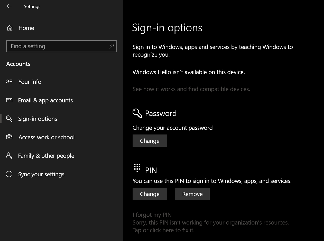The image size is (324, 241).
Task: Click the Your info person icon
Action: click(9, 82)
